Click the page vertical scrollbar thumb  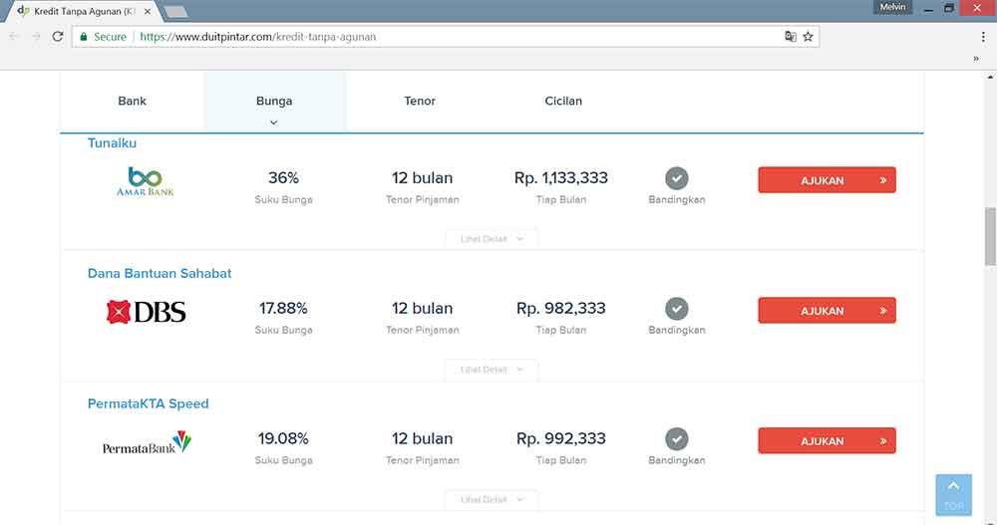990,236
